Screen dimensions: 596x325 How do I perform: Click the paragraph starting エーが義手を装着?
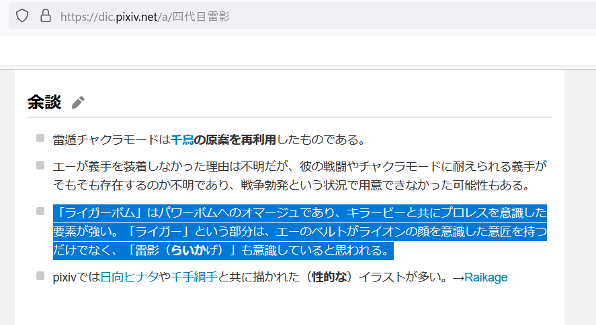pos(300,176)
